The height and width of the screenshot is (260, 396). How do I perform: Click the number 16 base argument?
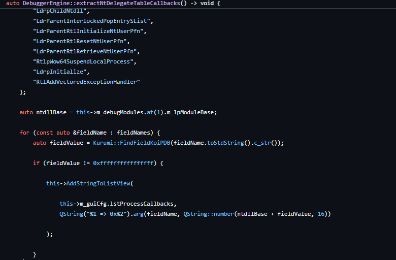[x=321, y=214]
